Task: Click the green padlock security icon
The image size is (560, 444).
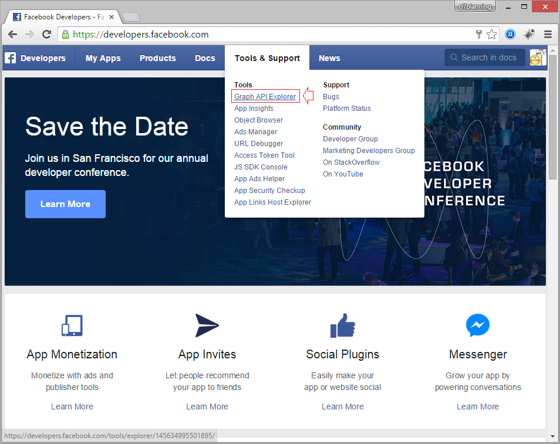Action: point(65,34)
